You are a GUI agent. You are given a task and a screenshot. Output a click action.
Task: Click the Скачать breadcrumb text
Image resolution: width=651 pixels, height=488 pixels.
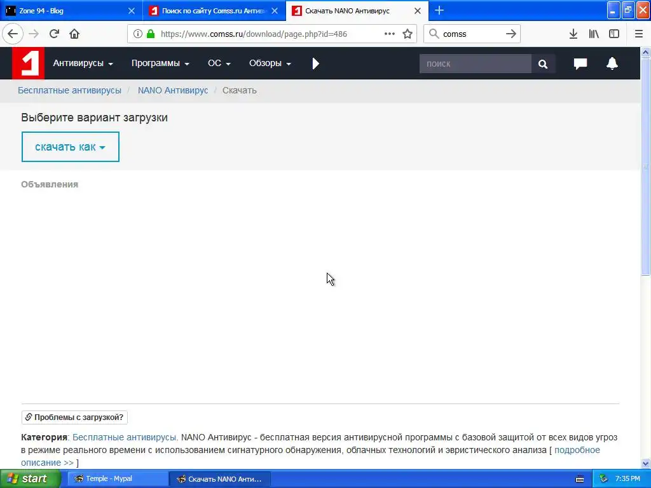click(x=240, y=90)
